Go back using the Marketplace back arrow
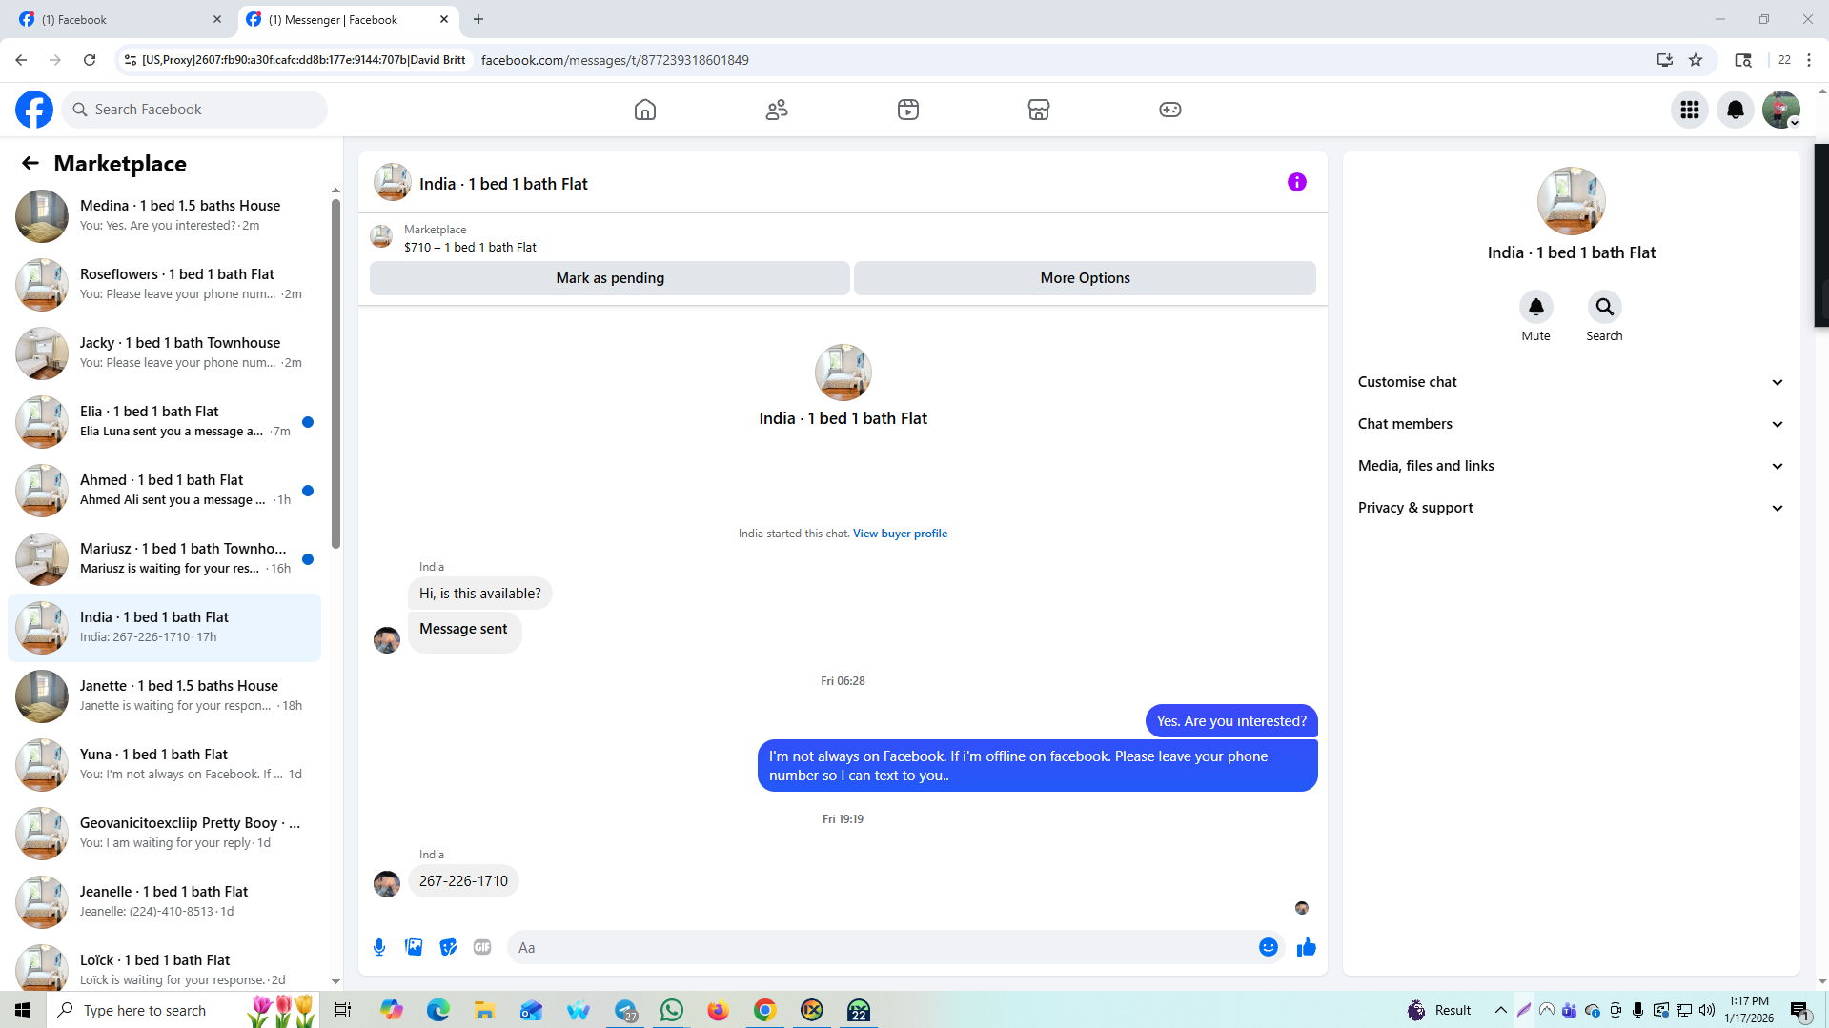Viewport: 1829px width, 1028px height. pyautogui.click(x=30, y=163)
